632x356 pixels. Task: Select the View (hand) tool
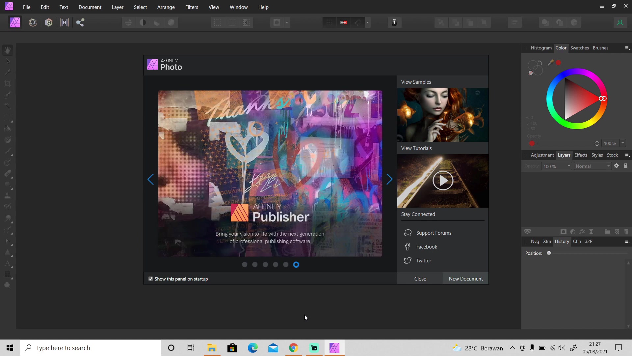tap(8, 50)
